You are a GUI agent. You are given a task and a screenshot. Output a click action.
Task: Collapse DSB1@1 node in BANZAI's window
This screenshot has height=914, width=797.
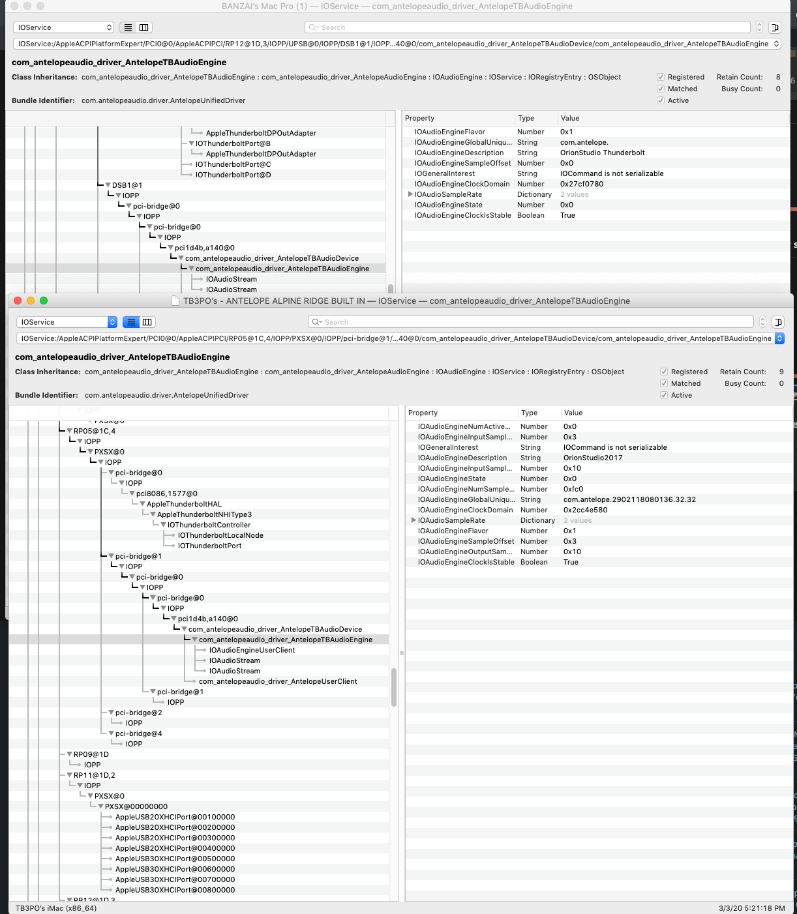pos(108,185)
